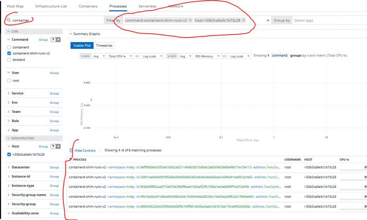This screenshot has width=367, height=220.
Task: Uncheck the containerd-shim-runc-v2 checkbox
Action: [9, 53]
